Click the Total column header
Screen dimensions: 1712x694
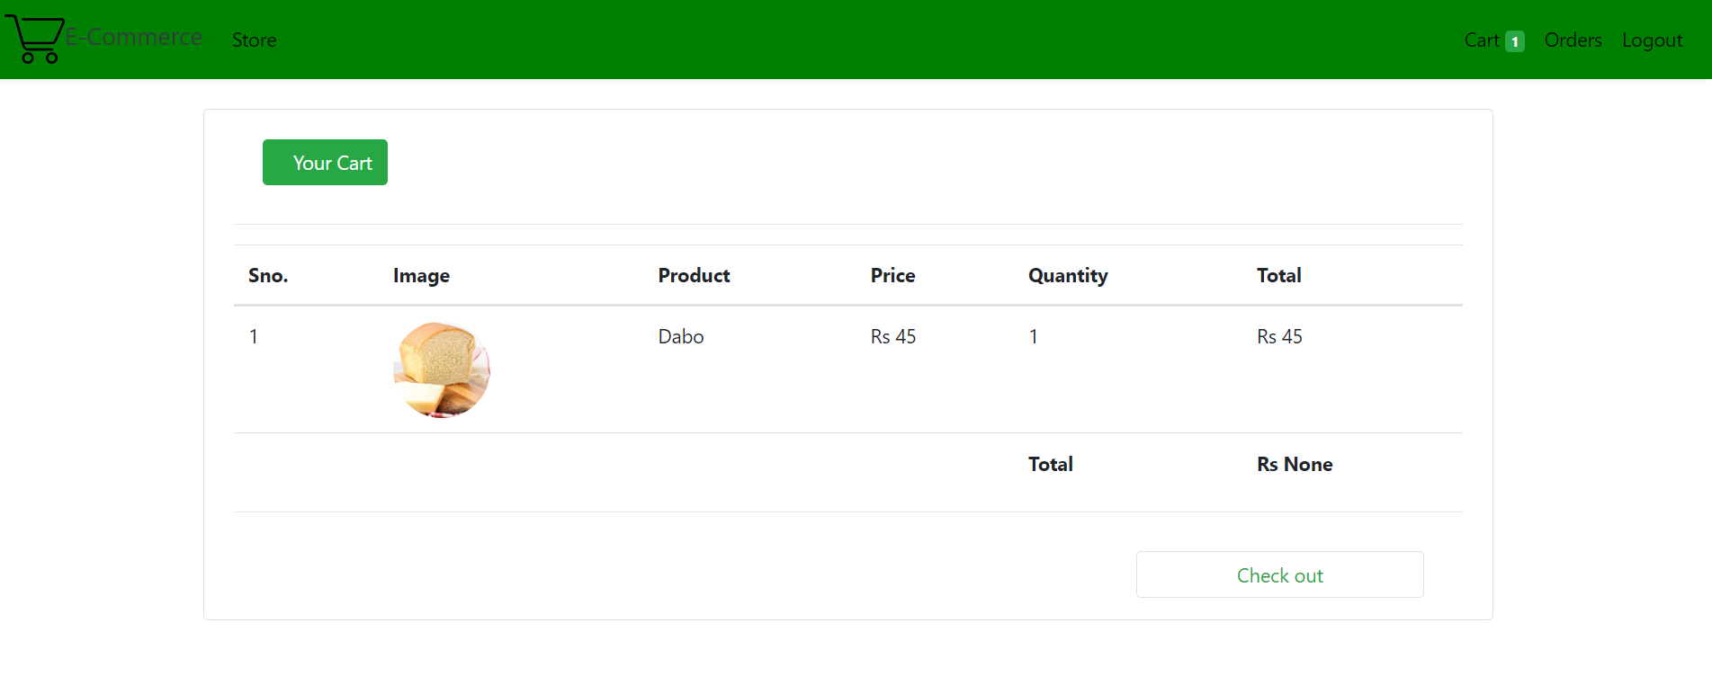[1278, 275]
